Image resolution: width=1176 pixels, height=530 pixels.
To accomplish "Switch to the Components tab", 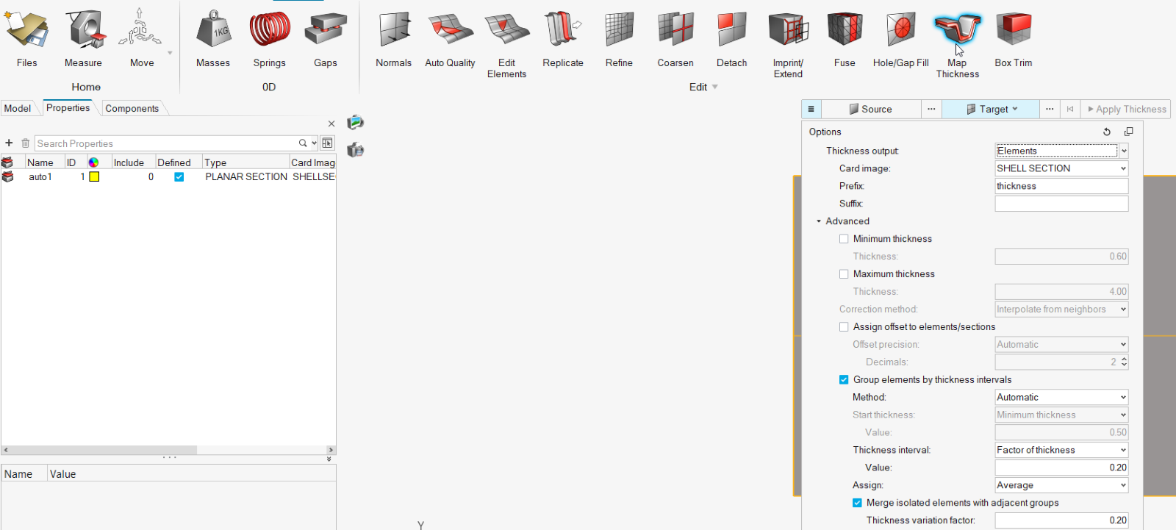I will (132, 109).
